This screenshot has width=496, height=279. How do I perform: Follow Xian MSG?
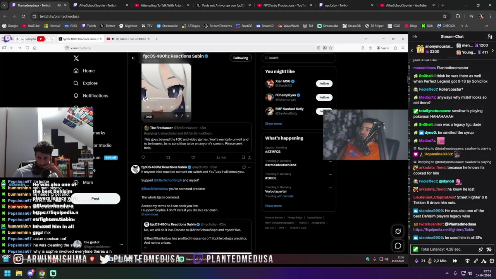pyautogui.click(x=324, y=83)
